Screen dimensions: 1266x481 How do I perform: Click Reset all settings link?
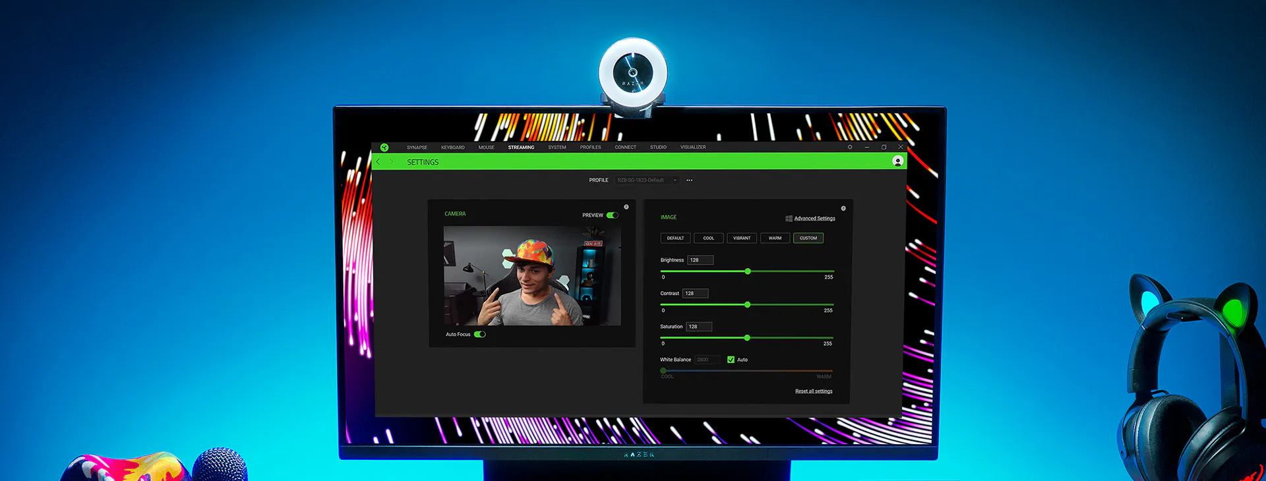[814, 391]
